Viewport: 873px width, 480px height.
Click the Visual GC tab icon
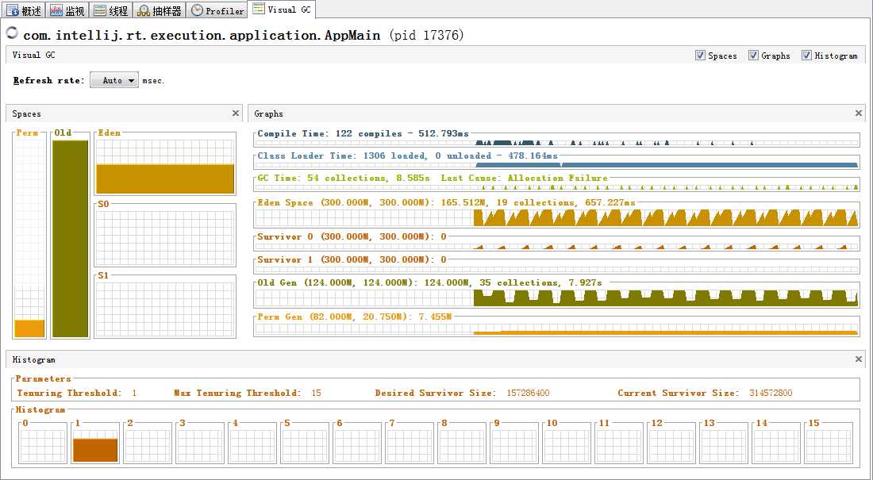point(259,9)
